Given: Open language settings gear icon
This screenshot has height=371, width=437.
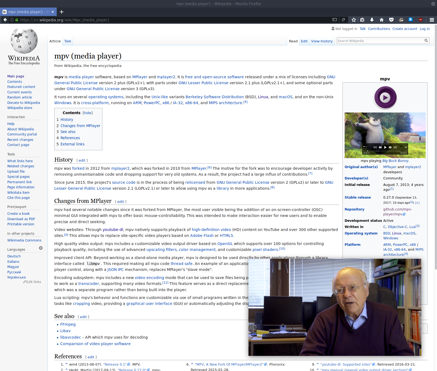Looking at the screenshot, I should 41,248.
